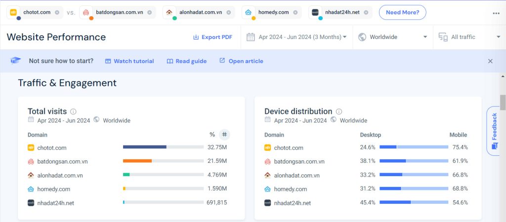
Task: Click the Need More? button
Action: click(x=402, y=12)
